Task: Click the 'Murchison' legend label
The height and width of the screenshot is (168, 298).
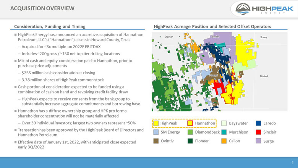Action: pyautogui.click(x=238, y=132)
